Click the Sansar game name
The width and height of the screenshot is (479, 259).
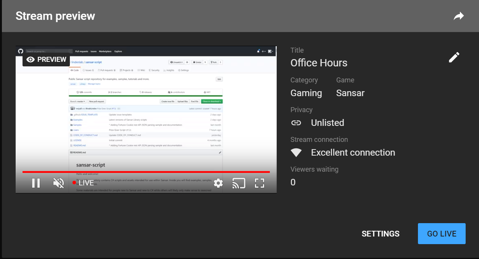coord(350,93)
